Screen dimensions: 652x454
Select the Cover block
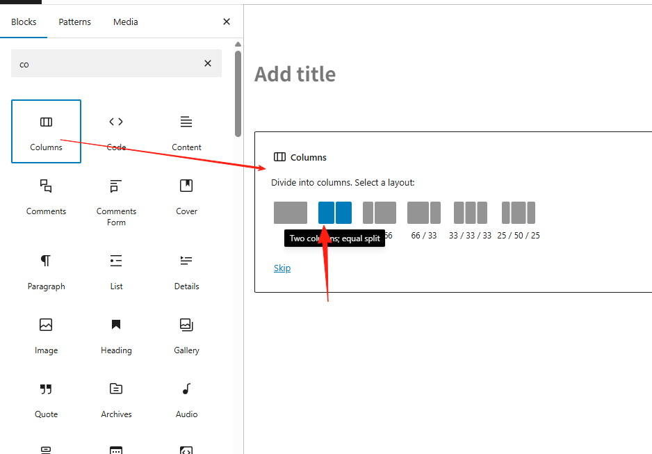pos(186,197)
